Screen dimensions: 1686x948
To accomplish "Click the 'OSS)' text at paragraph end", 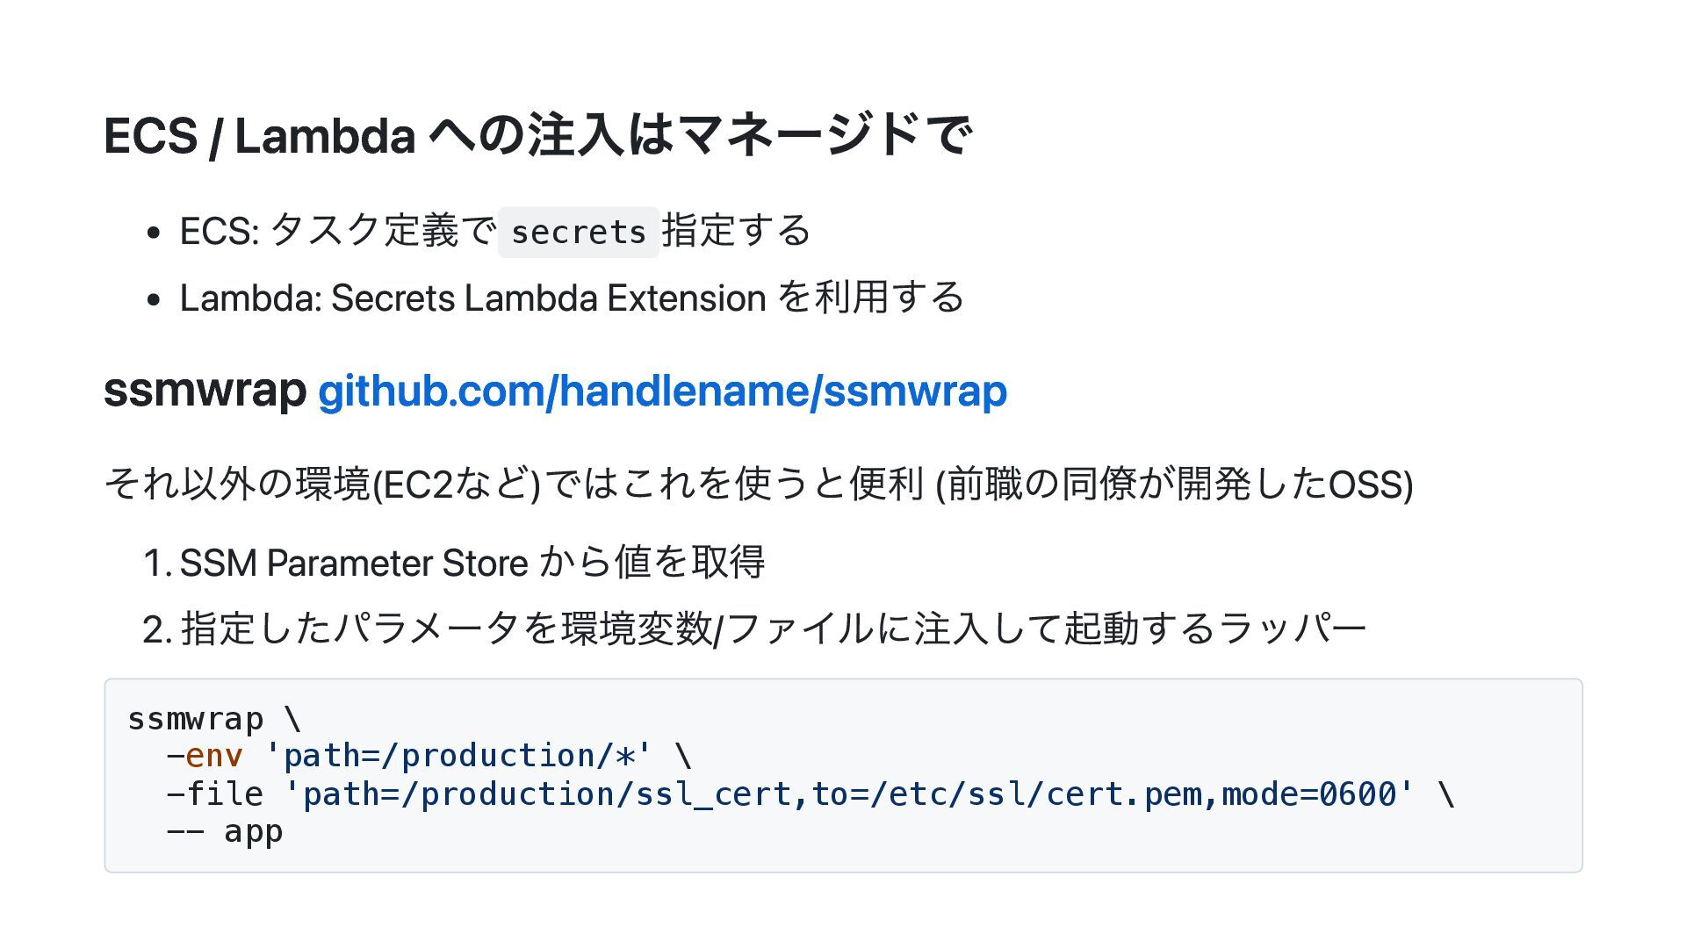I will [x=1371, y=484].
